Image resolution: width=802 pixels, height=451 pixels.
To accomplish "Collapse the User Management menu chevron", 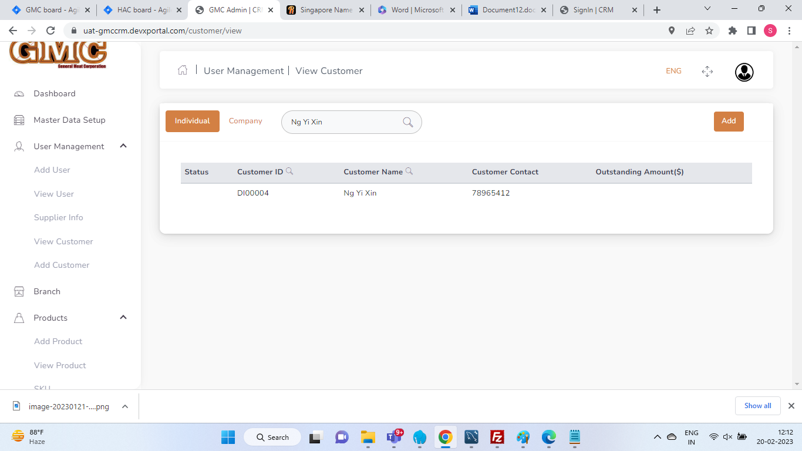I will click(123, 146).
